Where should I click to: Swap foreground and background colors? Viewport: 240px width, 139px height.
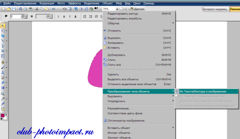pyautogui.click(x=6, y=114)
